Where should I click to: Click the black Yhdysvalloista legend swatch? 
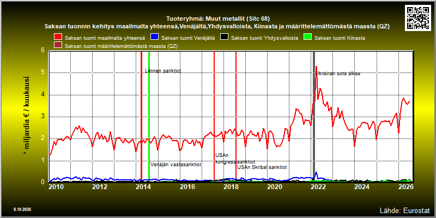224,37
